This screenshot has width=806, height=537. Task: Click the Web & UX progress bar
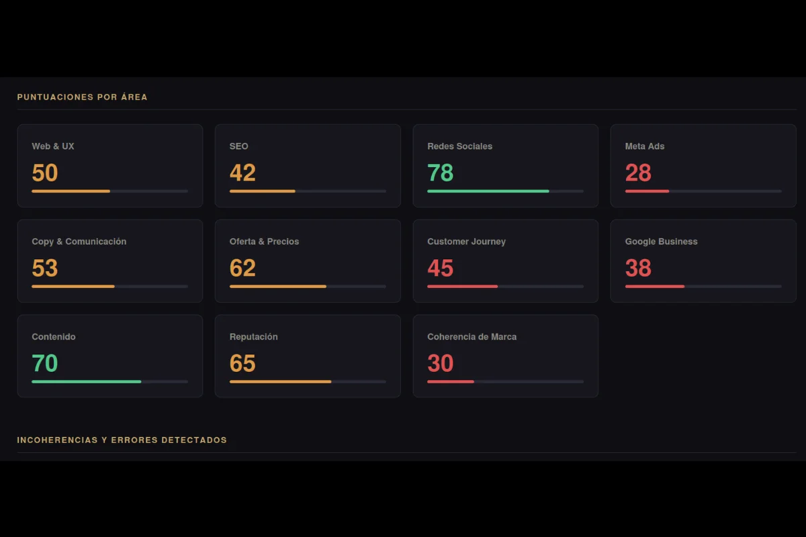(109, 191)
